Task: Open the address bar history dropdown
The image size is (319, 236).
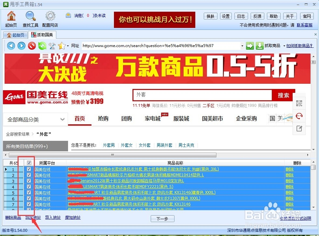Action: [x=242, y=46]
